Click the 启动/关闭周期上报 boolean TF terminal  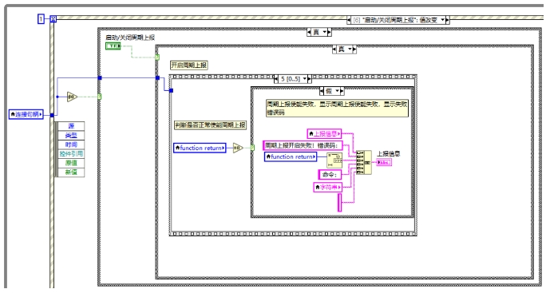[x=113, y=46]
